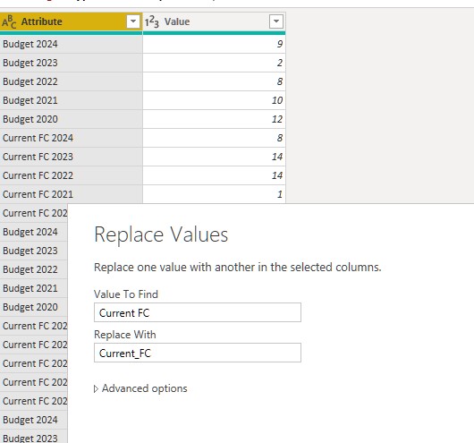Expand Advanced options in Replace Values
This screenshot has width=474, height=443.
point(140,388)
